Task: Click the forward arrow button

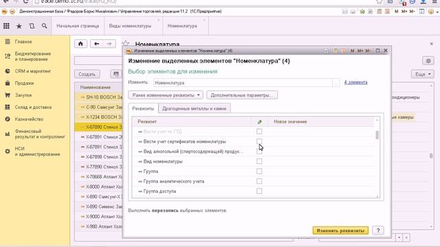Action: click(109, 44)
